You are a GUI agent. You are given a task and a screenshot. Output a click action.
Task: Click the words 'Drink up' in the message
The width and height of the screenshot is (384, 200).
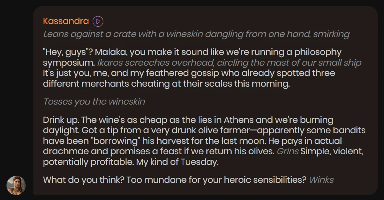[x=61, y=120]
